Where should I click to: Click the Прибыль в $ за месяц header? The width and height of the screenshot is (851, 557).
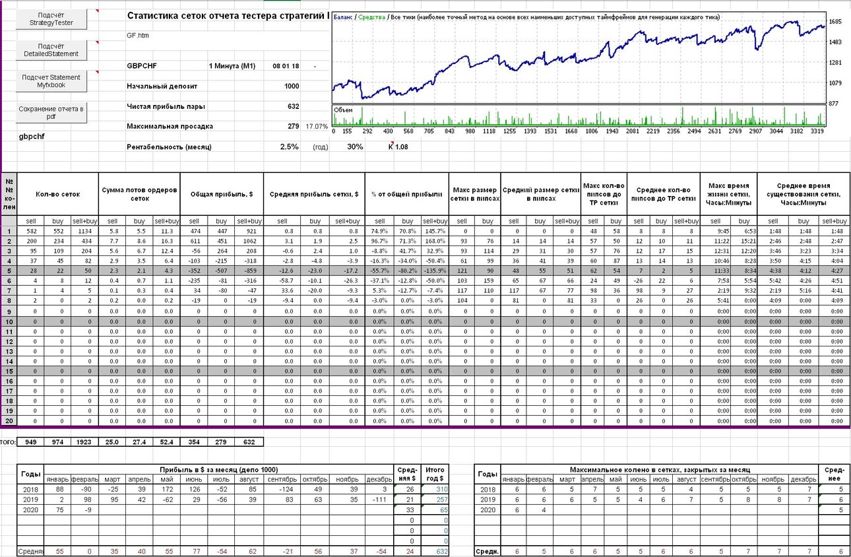pyautogui.click(x=220, y=469)
